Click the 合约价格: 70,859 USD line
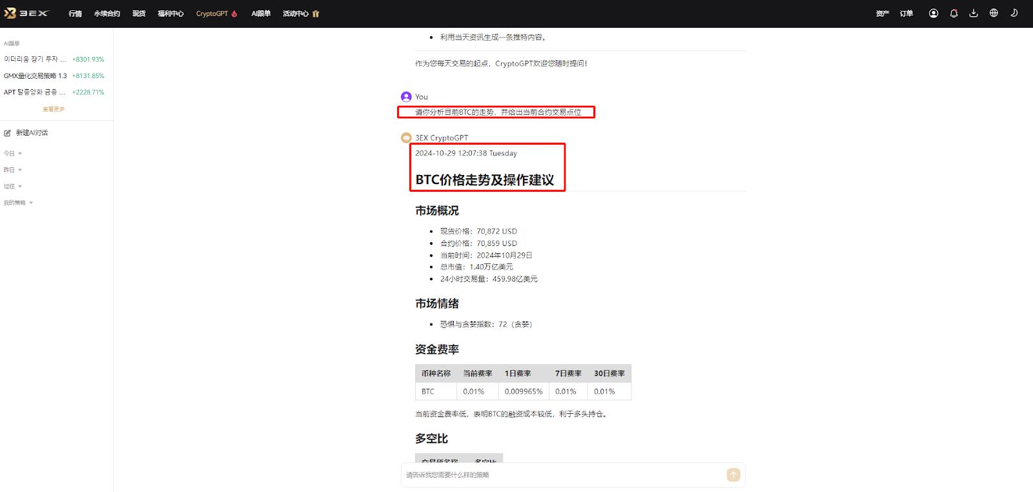Image resolution: width=1033 pixels, height=492 pixels. click(x=478, y=243)
